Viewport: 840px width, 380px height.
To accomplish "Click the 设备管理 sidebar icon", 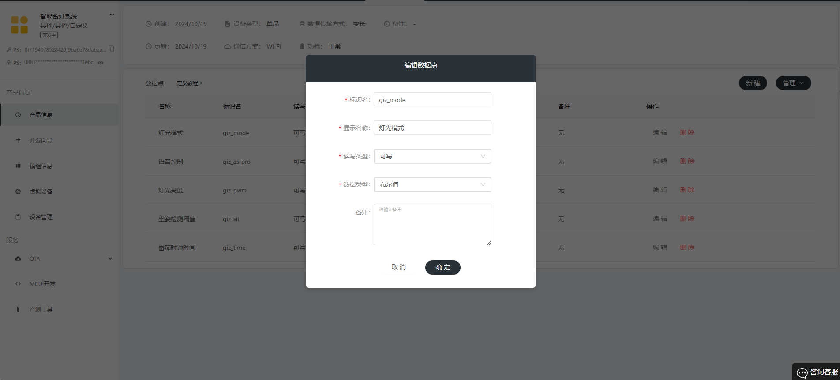I will pyautogui.click(x=18, y=217).
